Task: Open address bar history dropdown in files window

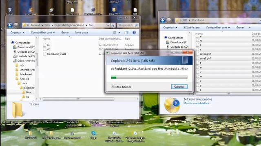Action: pos(108,25)
